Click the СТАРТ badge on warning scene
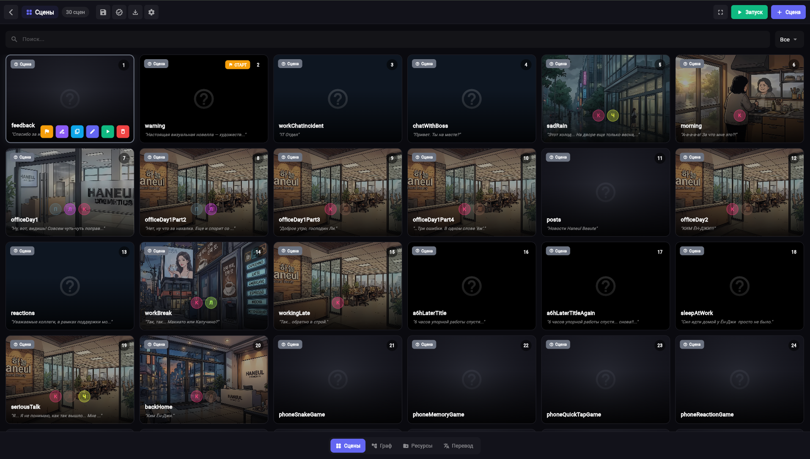 (x=238, y=65)
